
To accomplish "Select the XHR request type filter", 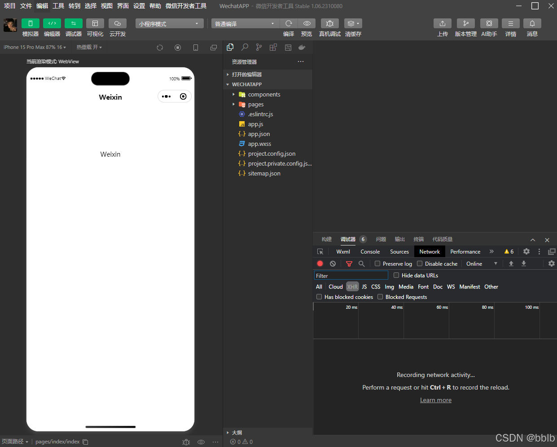I will [352, 287].
